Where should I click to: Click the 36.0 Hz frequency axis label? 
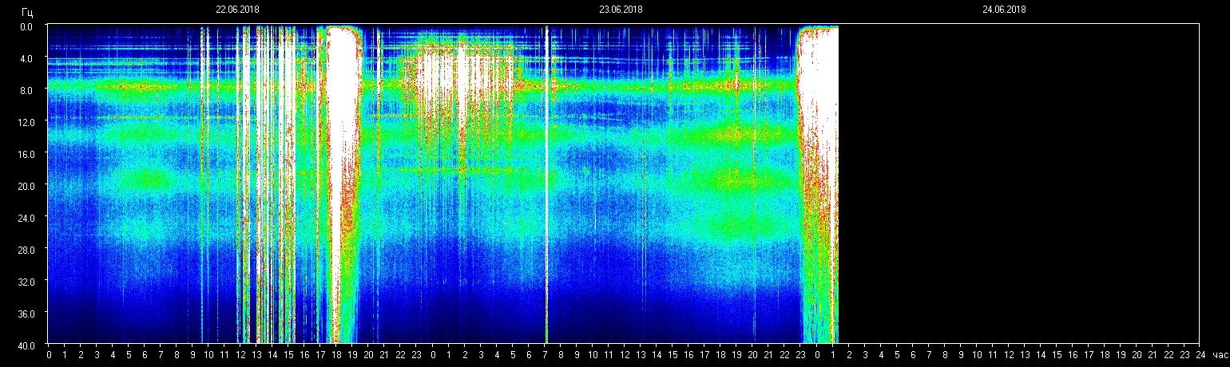[26, 314]
